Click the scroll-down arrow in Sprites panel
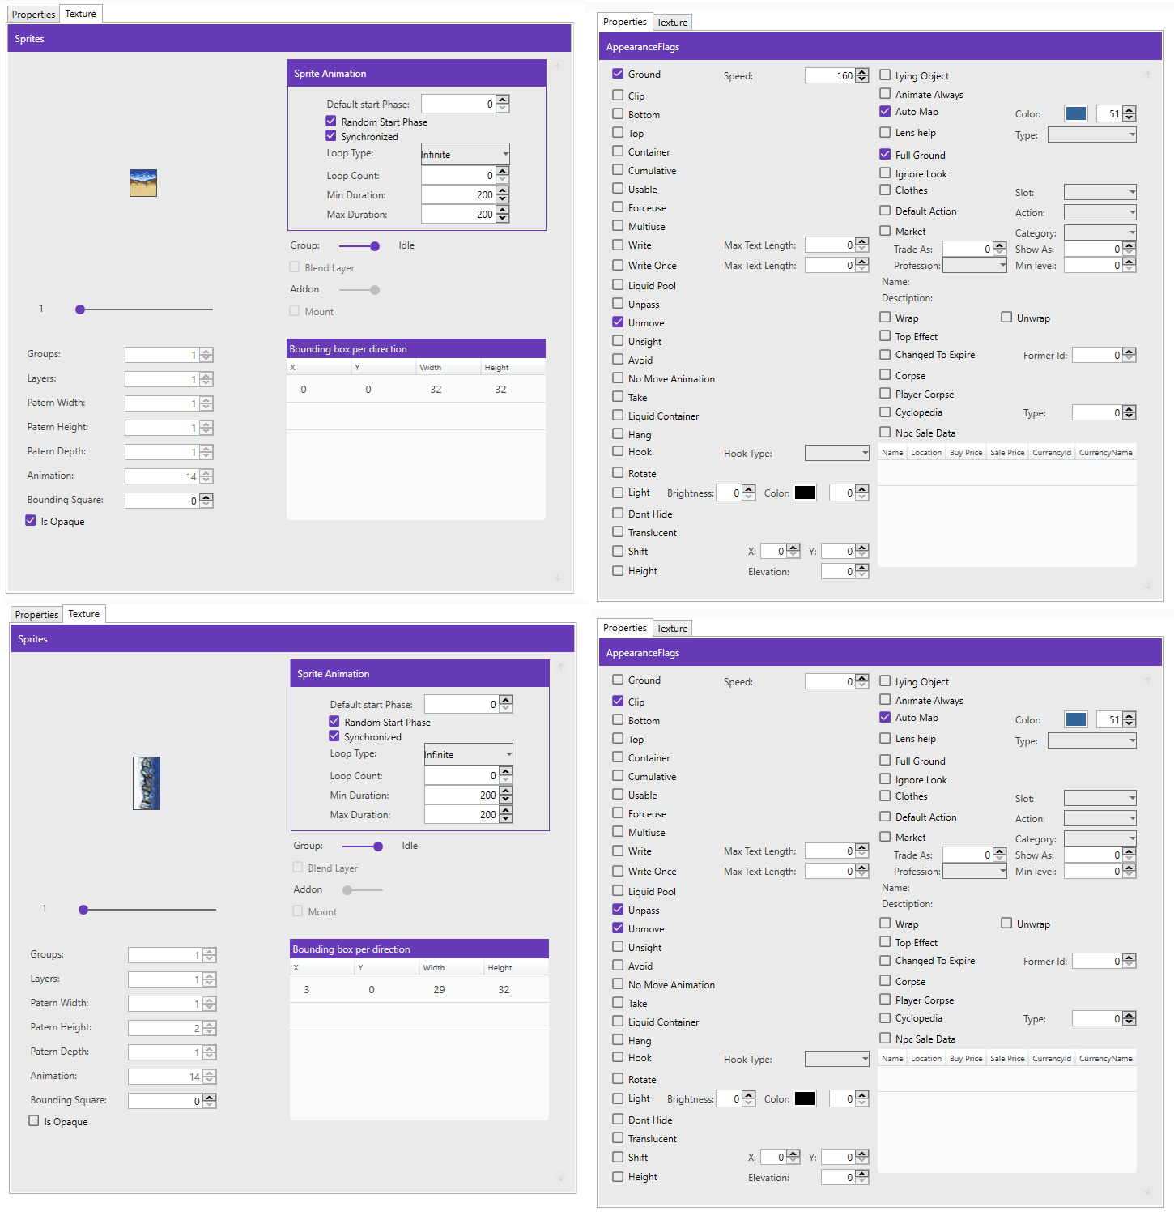 (558, 578)
